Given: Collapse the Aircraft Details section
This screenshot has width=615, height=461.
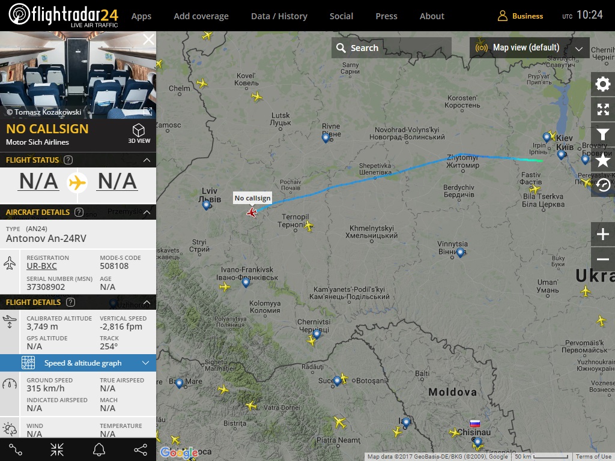Looking at the screenshot, I should [147, 212].
